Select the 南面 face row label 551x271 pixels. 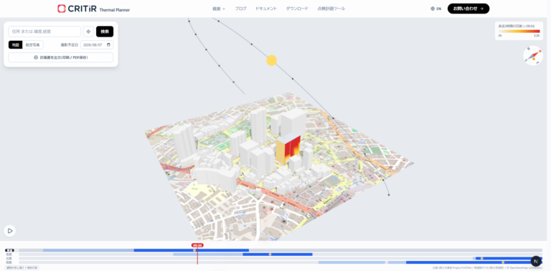(9, 255)
